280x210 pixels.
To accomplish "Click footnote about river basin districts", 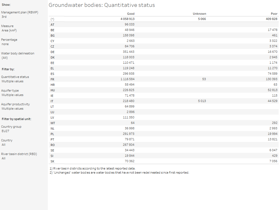I will 92,168.
